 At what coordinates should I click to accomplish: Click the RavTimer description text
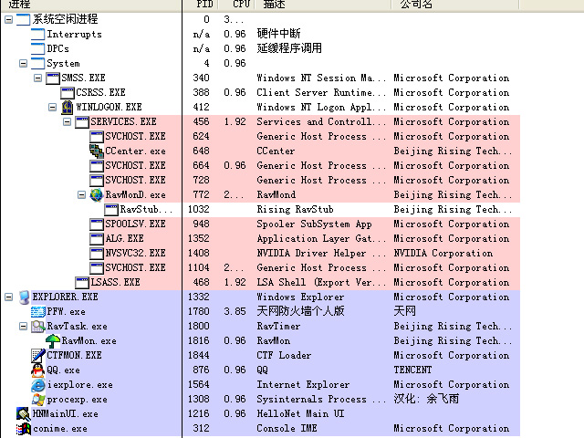tap(278, 327)
